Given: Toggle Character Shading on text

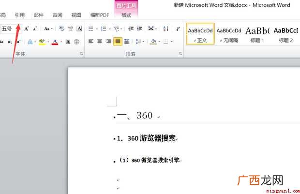Looking at the screenshot, I should [x=68, y=42].
